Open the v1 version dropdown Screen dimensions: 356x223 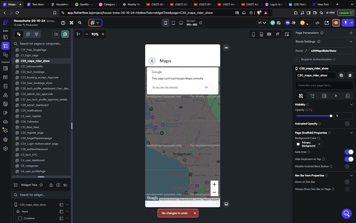[262, 23]
